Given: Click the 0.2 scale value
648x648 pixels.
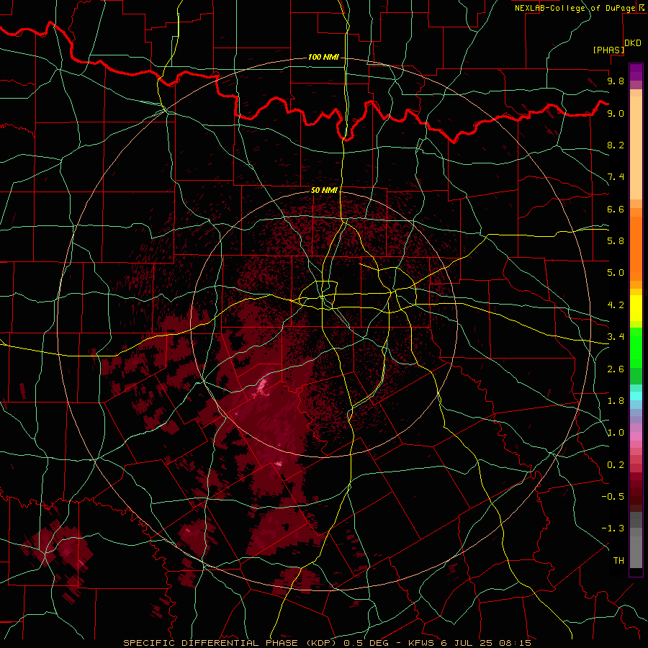Looking at the screenshot, I should pyautogui.click(x=616, y=465).
